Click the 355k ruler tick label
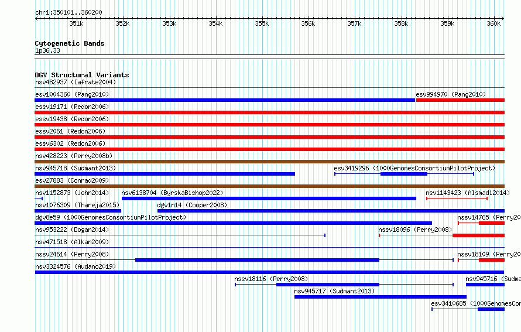 (262, 23)
